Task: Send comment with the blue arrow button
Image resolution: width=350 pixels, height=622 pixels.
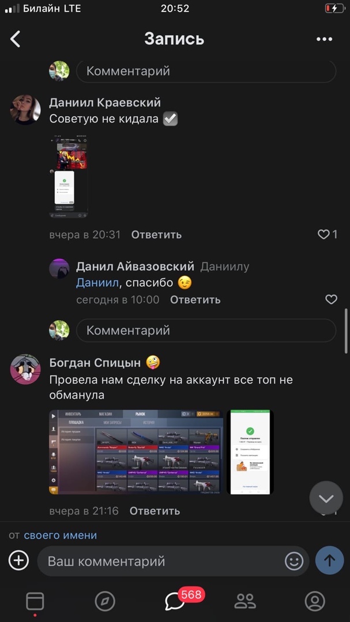Action: click(x=329, y=560)
